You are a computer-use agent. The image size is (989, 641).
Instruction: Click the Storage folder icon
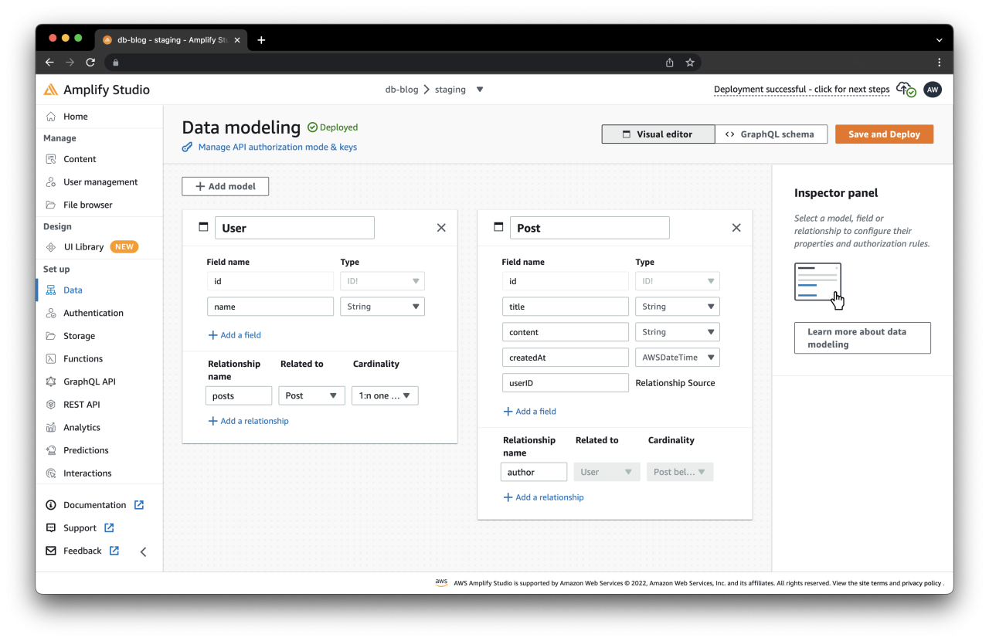coord(51,336)
